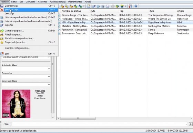
Task: Expand the directory path dropdown
Action: tap(49, 57)
